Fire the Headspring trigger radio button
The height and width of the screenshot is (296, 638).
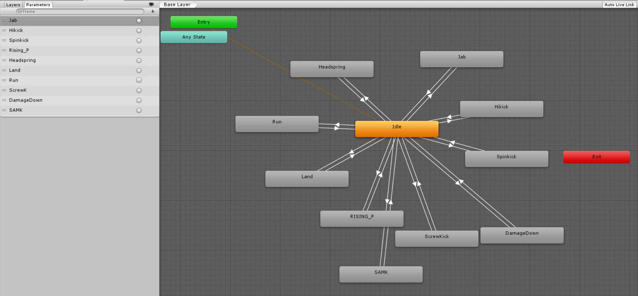139,61
